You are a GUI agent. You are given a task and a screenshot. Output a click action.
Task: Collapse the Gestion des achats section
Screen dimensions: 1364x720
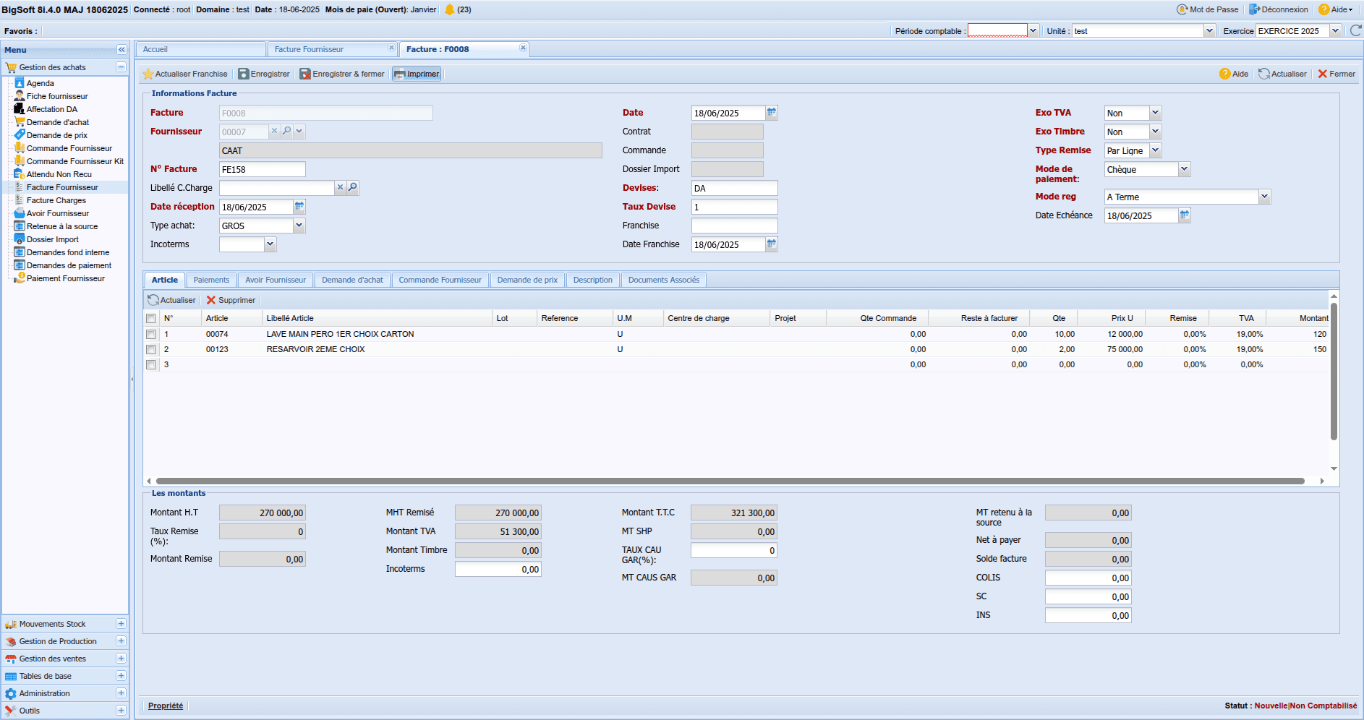[x=121, y=67]
